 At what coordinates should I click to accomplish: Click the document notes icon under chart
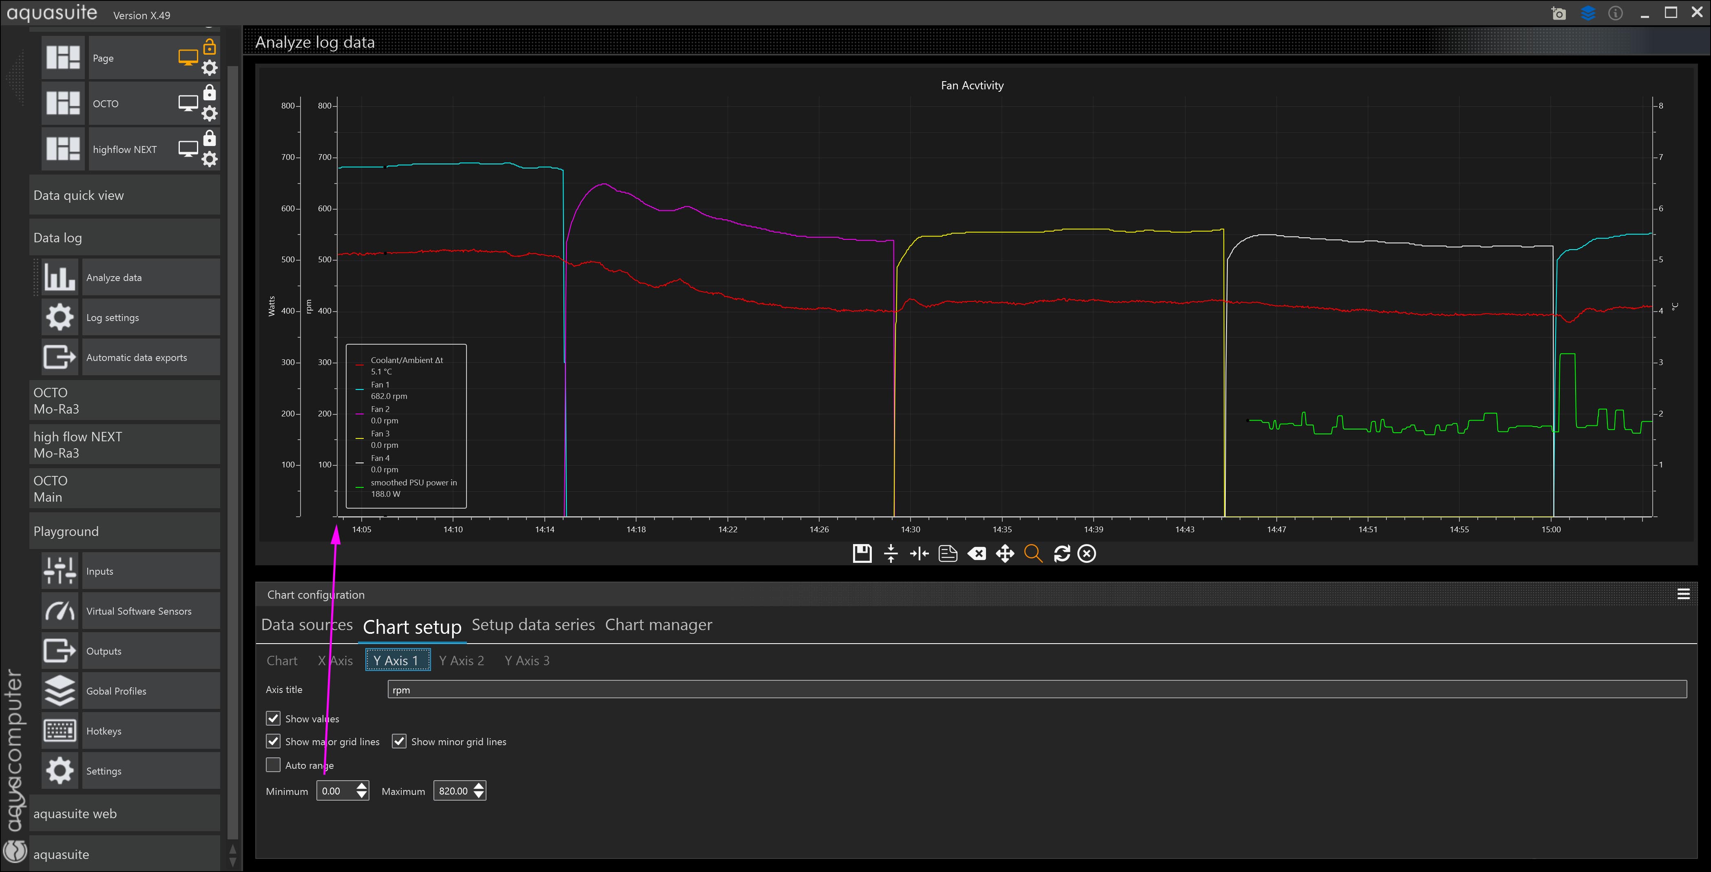click(x=948, y=553)
